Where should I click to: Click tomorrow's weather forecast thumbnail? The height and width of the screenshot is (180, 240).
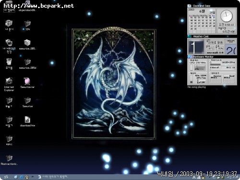(231, 49)
